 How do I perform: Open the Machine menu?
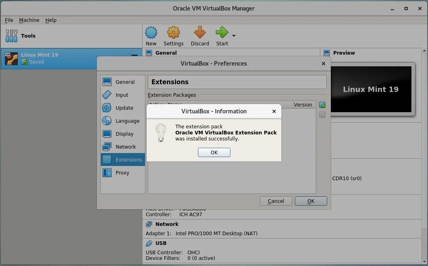(x=29, y=20)
